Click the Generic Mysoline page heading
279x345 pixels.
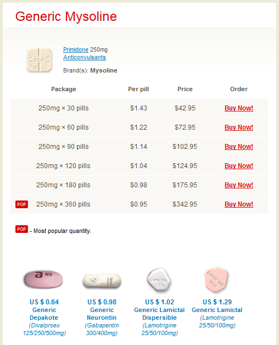click(66, 16)
